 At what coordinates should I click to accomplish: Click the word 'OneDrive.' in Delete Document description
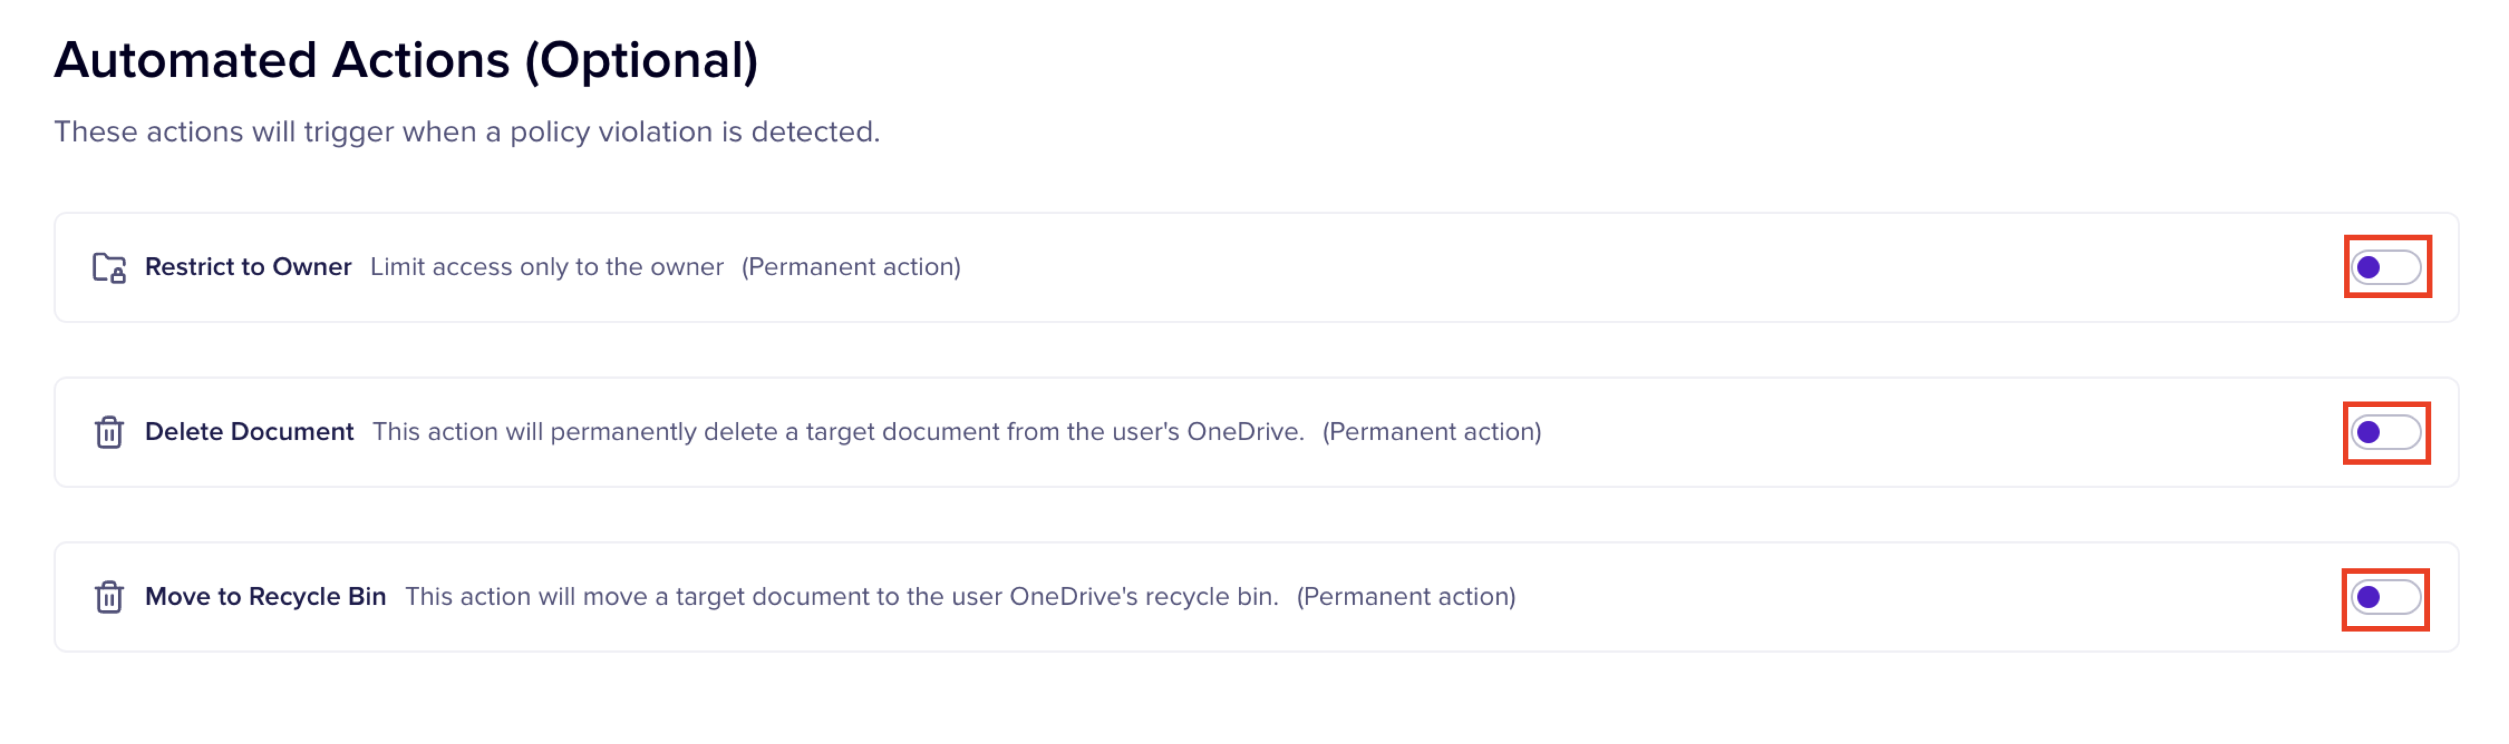(1245, 432)
